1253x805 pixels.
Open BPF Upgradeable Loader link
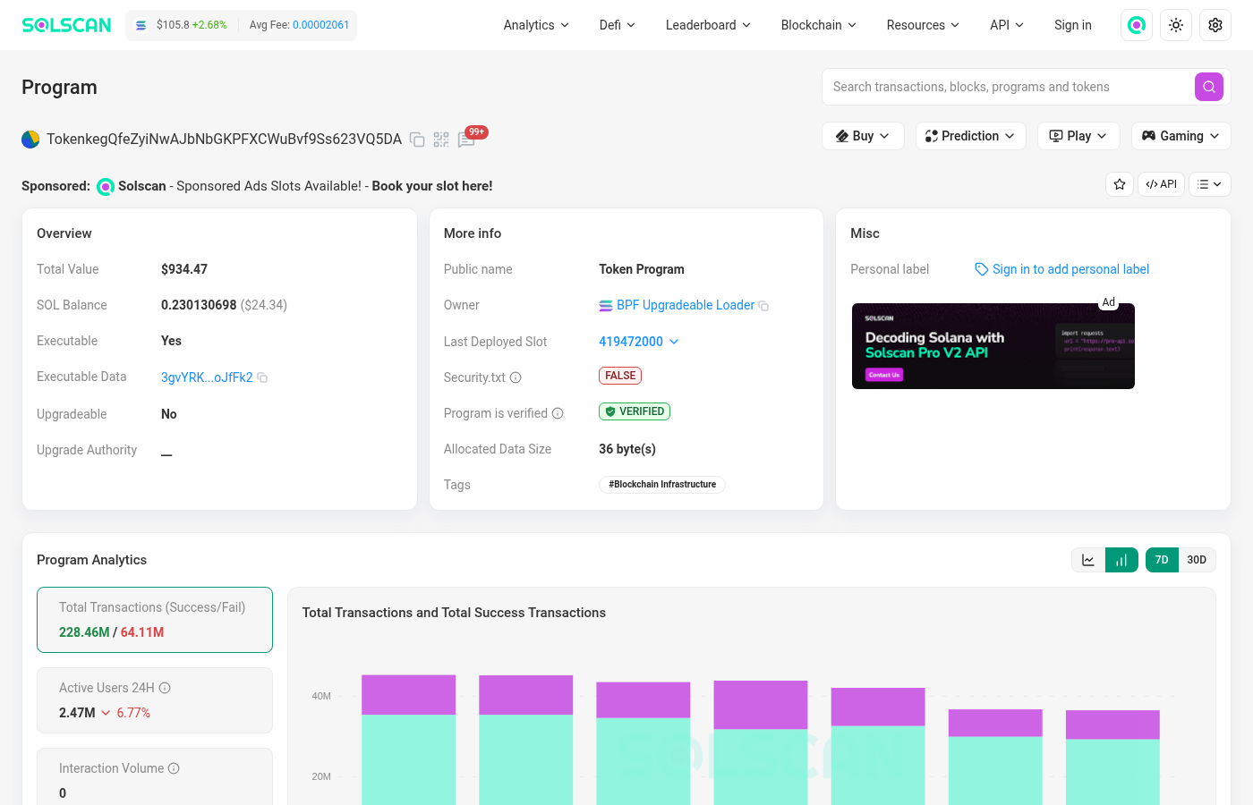(x=686, y=305)
